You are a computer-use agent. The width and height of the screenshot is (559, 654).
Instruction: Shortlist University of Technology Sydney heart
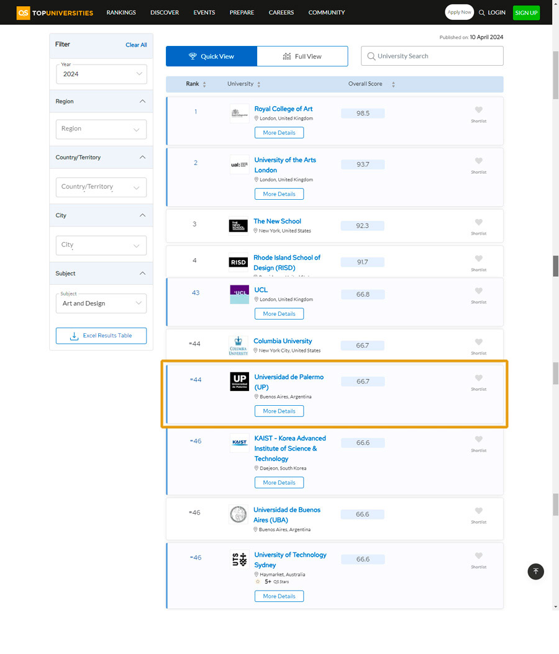coord(479,555)
